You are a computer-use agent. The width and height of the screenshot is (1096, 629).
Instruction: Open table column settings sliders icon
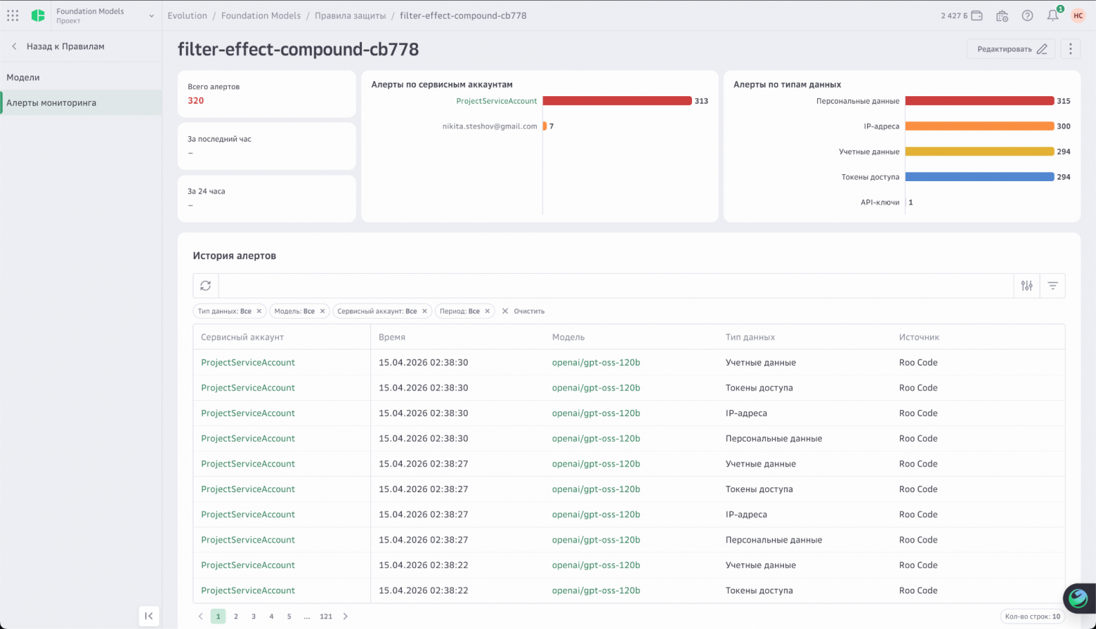pos(1027,286)
